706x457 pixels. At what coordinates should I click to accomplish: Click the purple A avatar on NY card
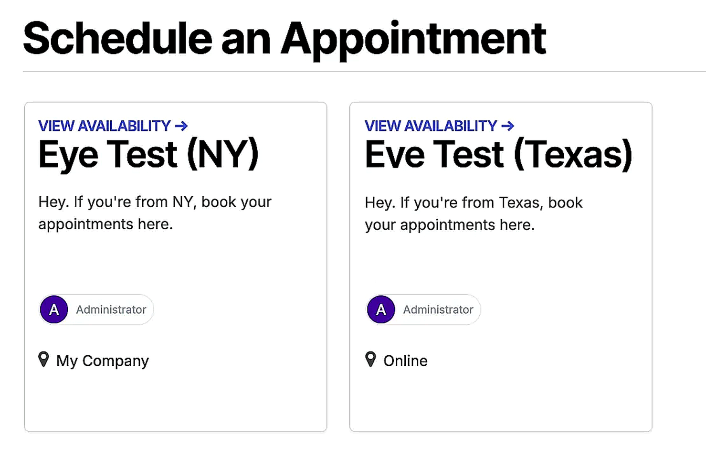point(54,309)
